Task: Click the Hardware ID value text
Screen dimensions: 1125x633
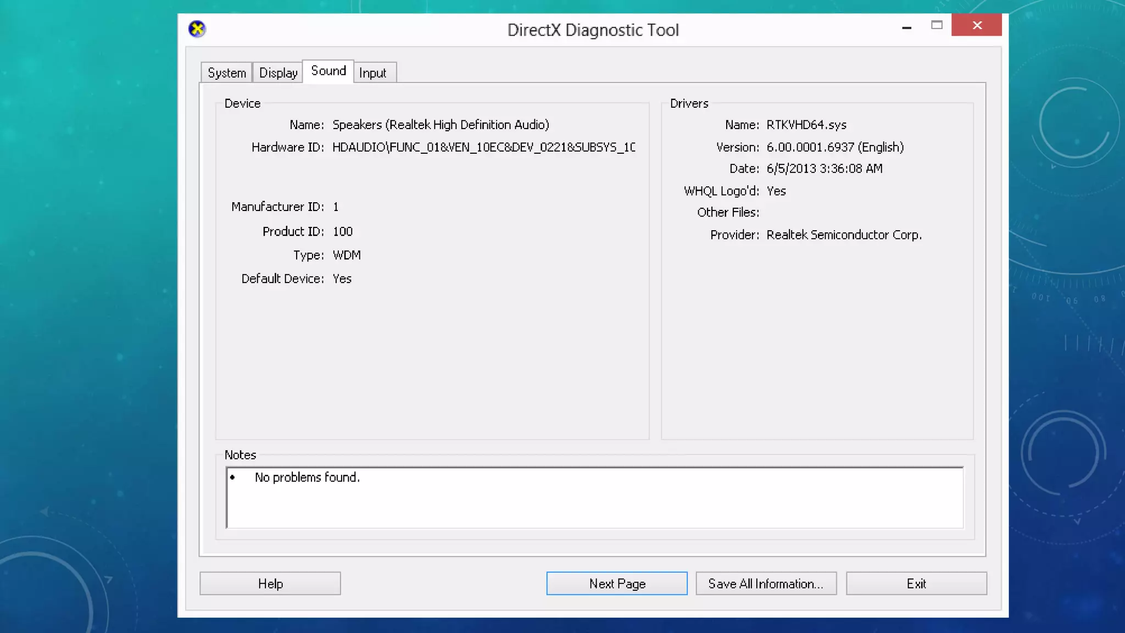Action: point(483,147)
